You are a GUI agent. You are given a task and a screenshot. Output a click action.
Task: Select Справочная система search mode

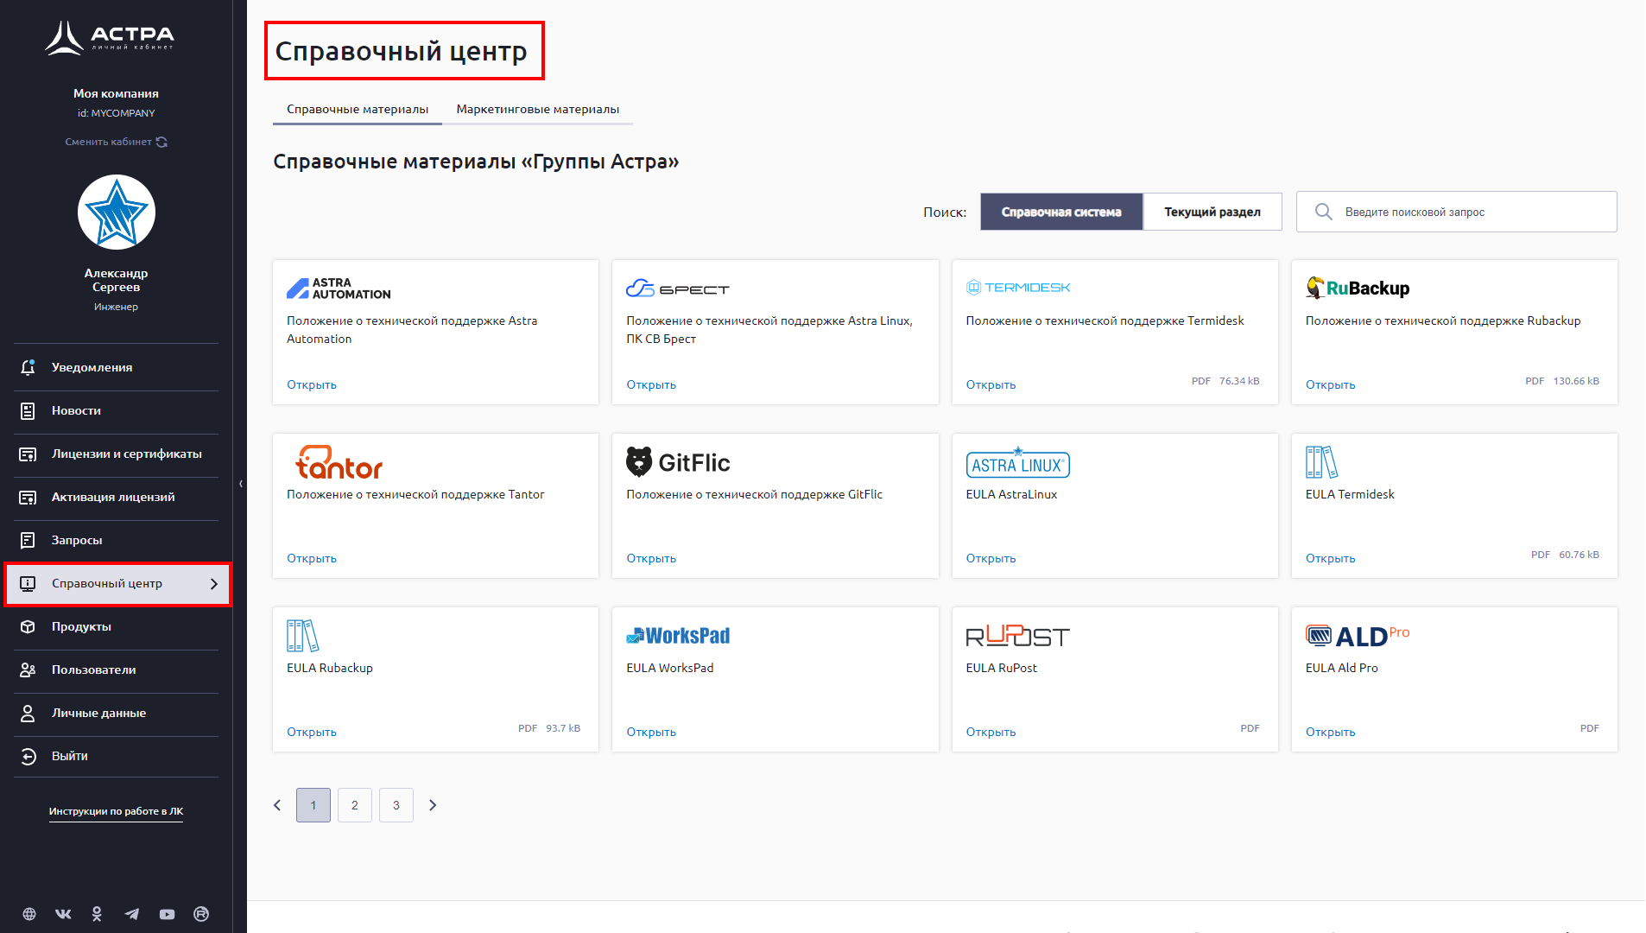point(1060,212)
